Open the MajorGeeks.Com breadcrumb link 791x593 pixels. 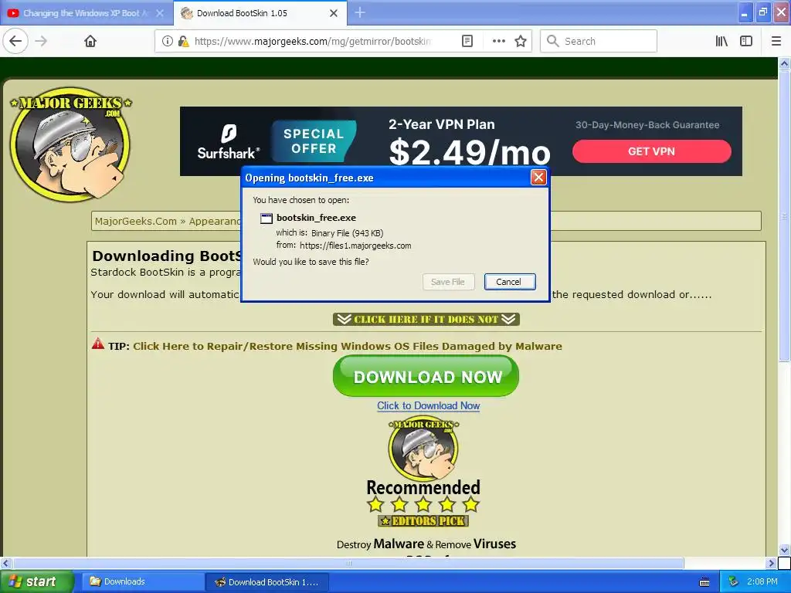136,222
